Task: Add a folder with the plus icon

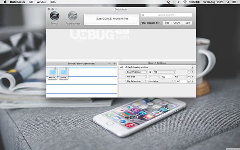Action: pos(114,63)
